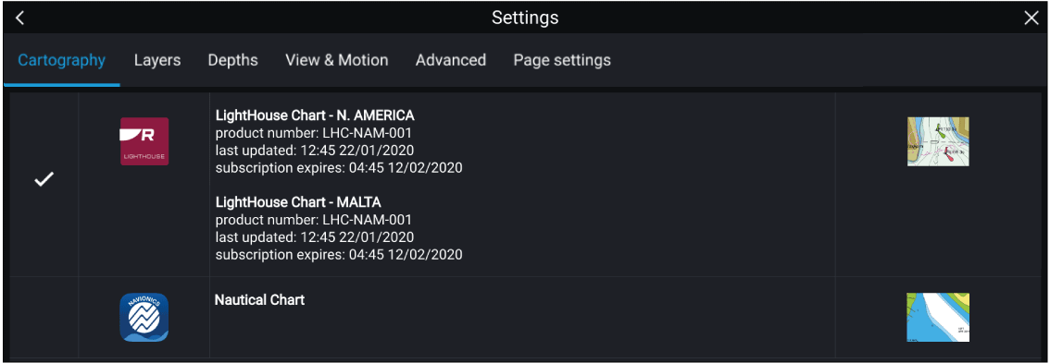The height and width of the screenshot is (363, 1050).
Task: Click MALTA chart last updated line
Action: pos(315,236)
